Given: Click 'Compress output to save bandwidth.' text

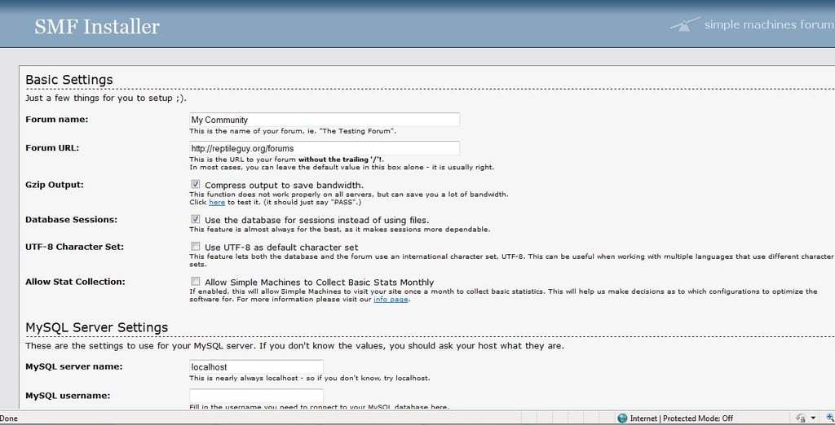Looking at the screenshot, I should pos(285,185).
